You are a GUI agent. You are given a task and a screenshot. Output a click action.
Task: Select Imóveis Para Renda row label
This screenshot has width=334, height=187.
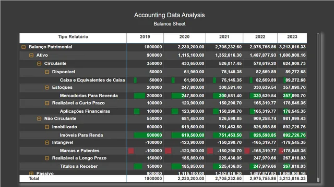(x=81, y=135)
